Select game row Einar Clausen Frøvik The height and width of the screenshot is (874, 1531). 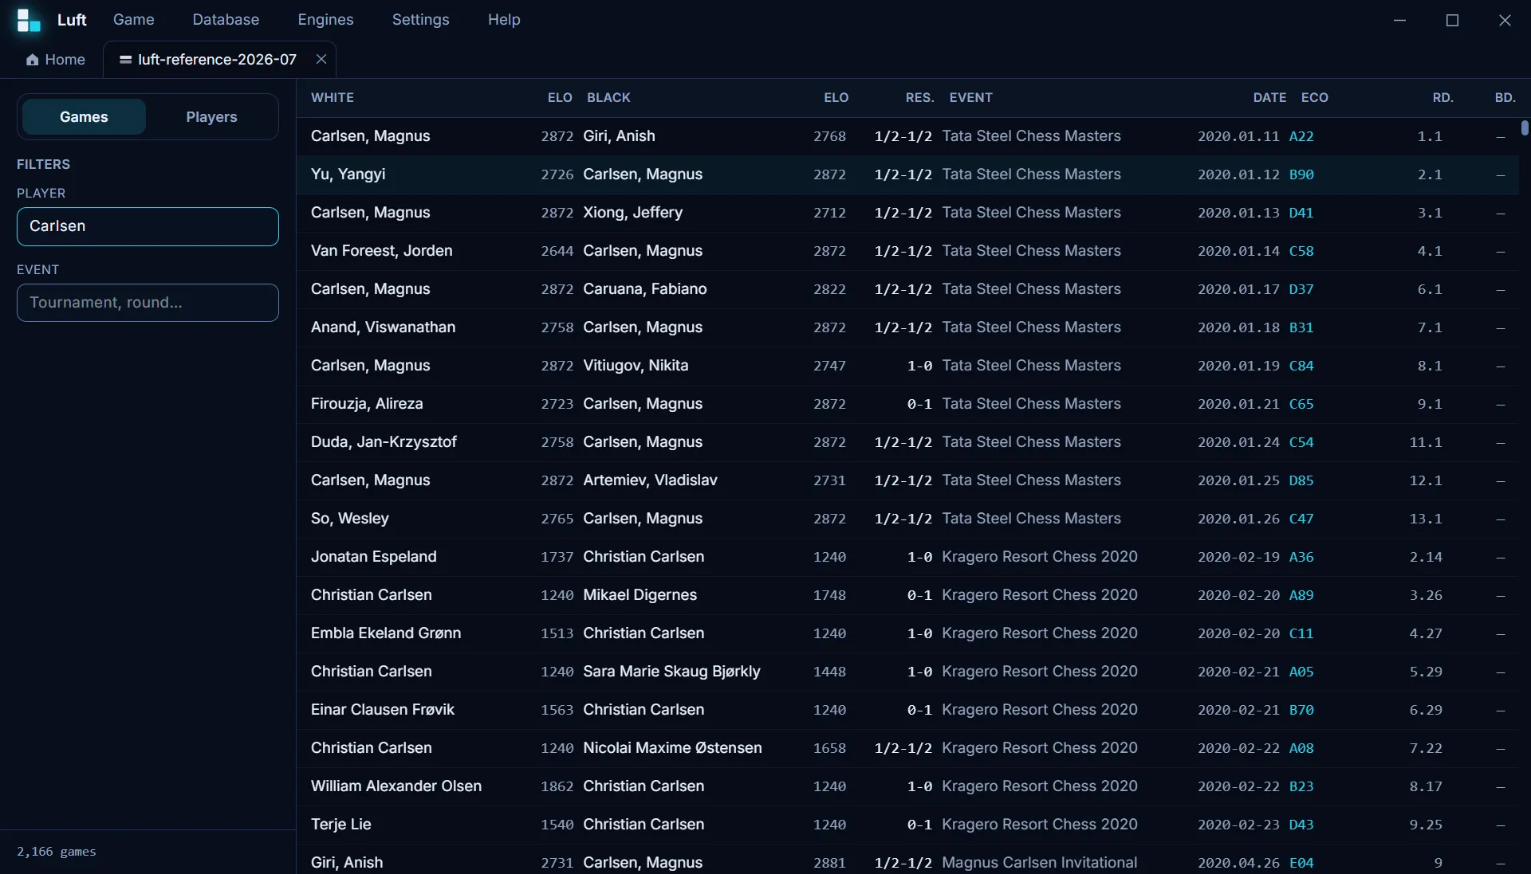click(907, 710)
